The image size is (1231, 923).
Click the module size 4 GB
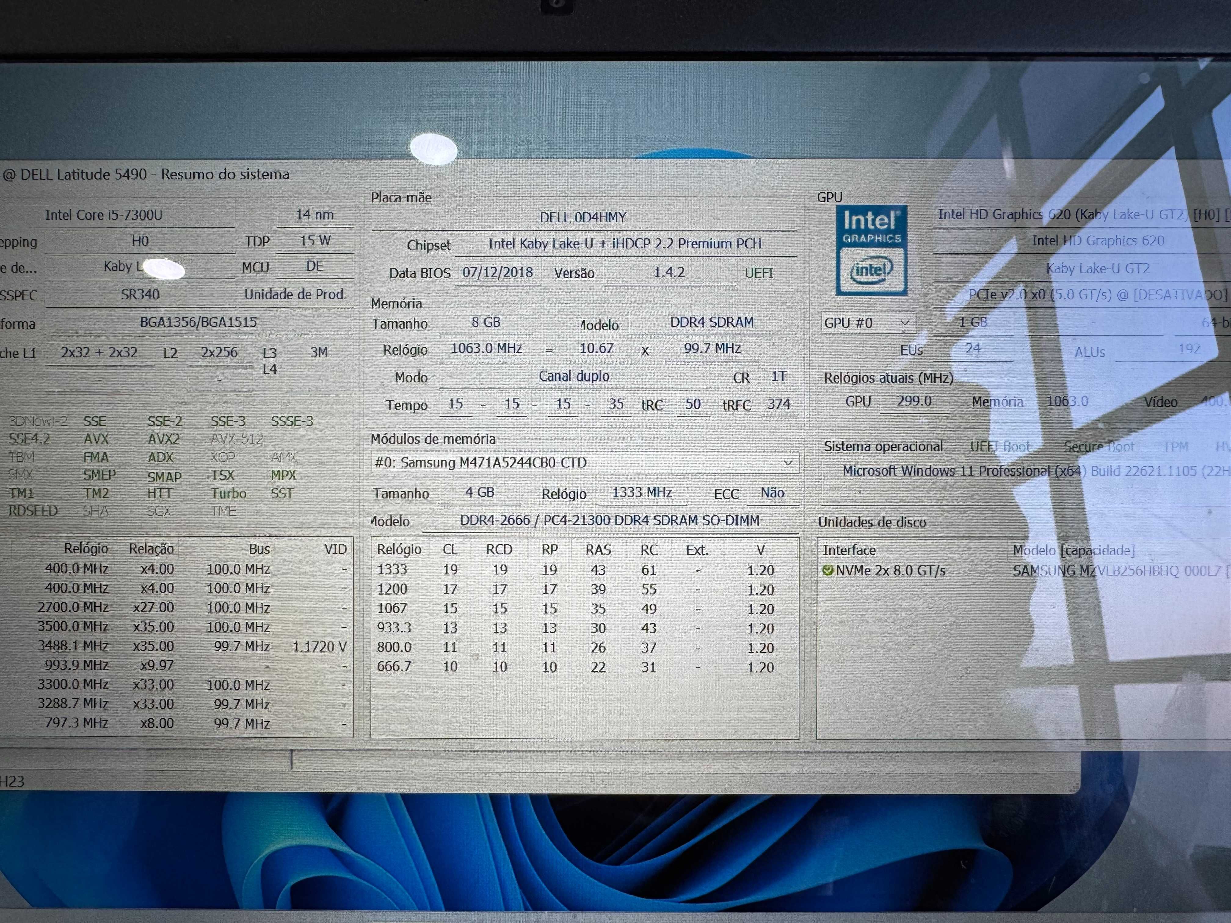(x=480, y=492)
